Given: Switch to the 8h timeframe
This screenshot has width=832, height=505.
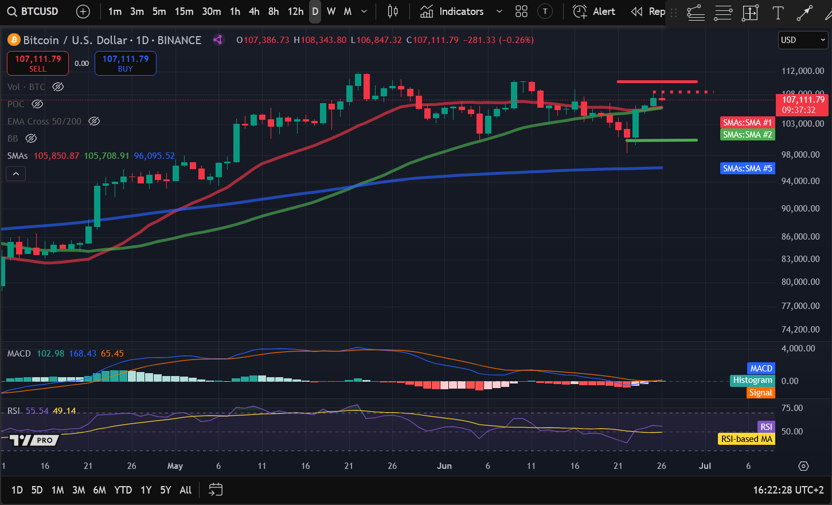Looking at the screenshot, I should (274, 11).
